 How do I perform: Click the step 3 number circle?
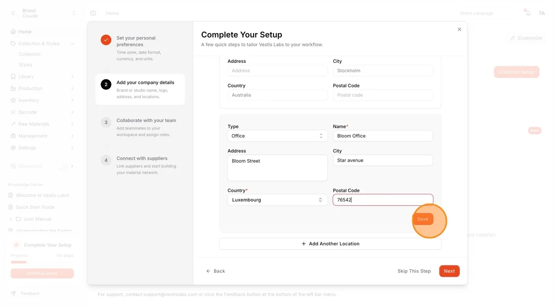106,123
